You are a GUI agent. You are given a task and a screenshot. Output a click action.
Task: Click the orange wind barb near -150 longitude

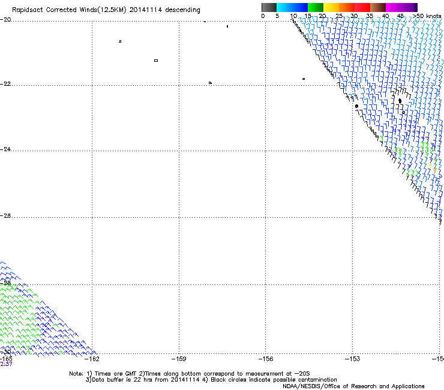click(434, 172)
